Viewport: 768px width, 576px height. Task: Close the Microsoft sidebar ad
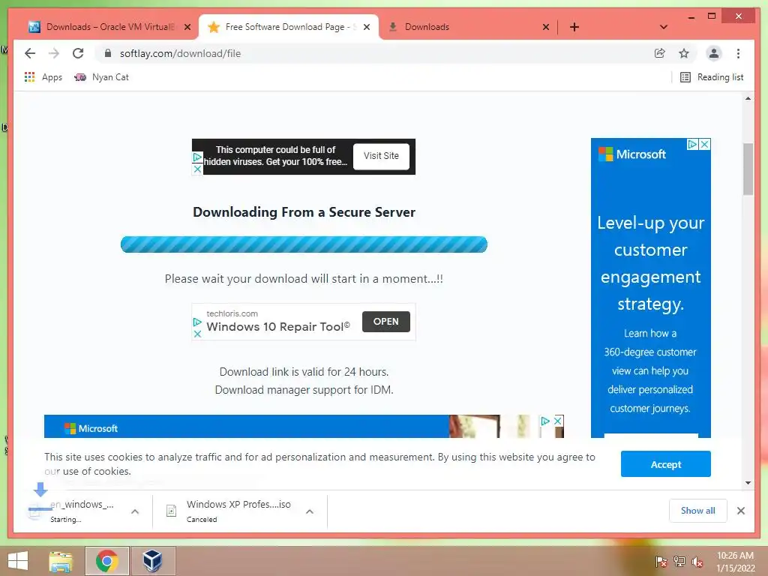coord(705,144)
